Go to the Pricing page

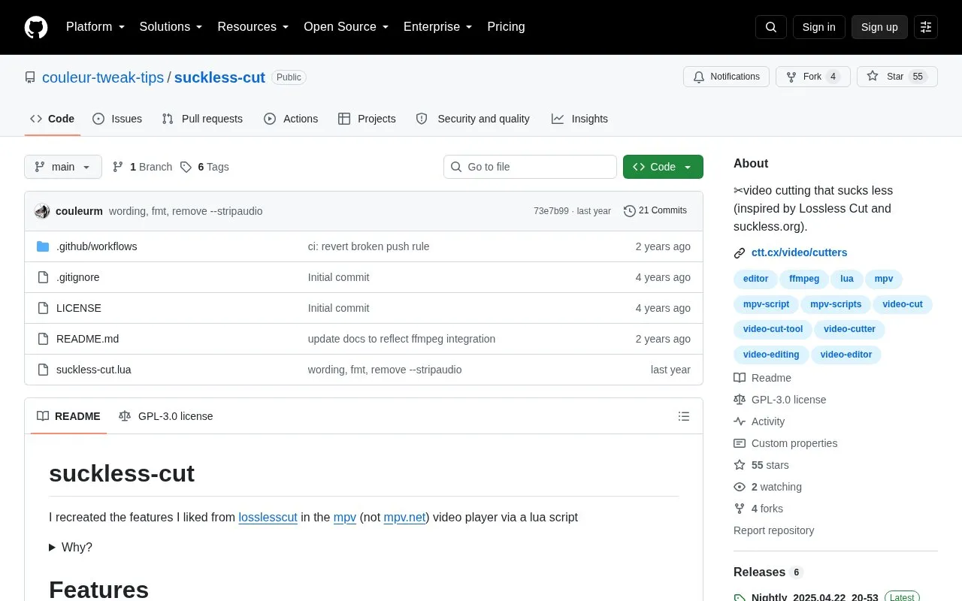pos(506,27)
